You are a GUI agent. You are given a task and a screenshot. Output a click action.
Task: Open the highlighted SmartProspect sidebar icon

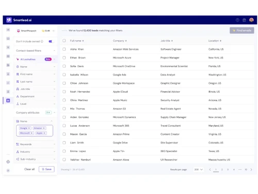pos(8,100)
